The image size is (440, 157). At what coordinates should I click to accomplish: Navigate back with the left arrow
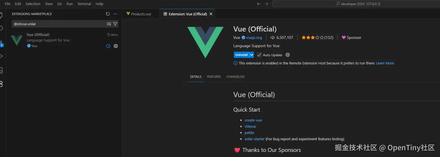tap(259, 4)
